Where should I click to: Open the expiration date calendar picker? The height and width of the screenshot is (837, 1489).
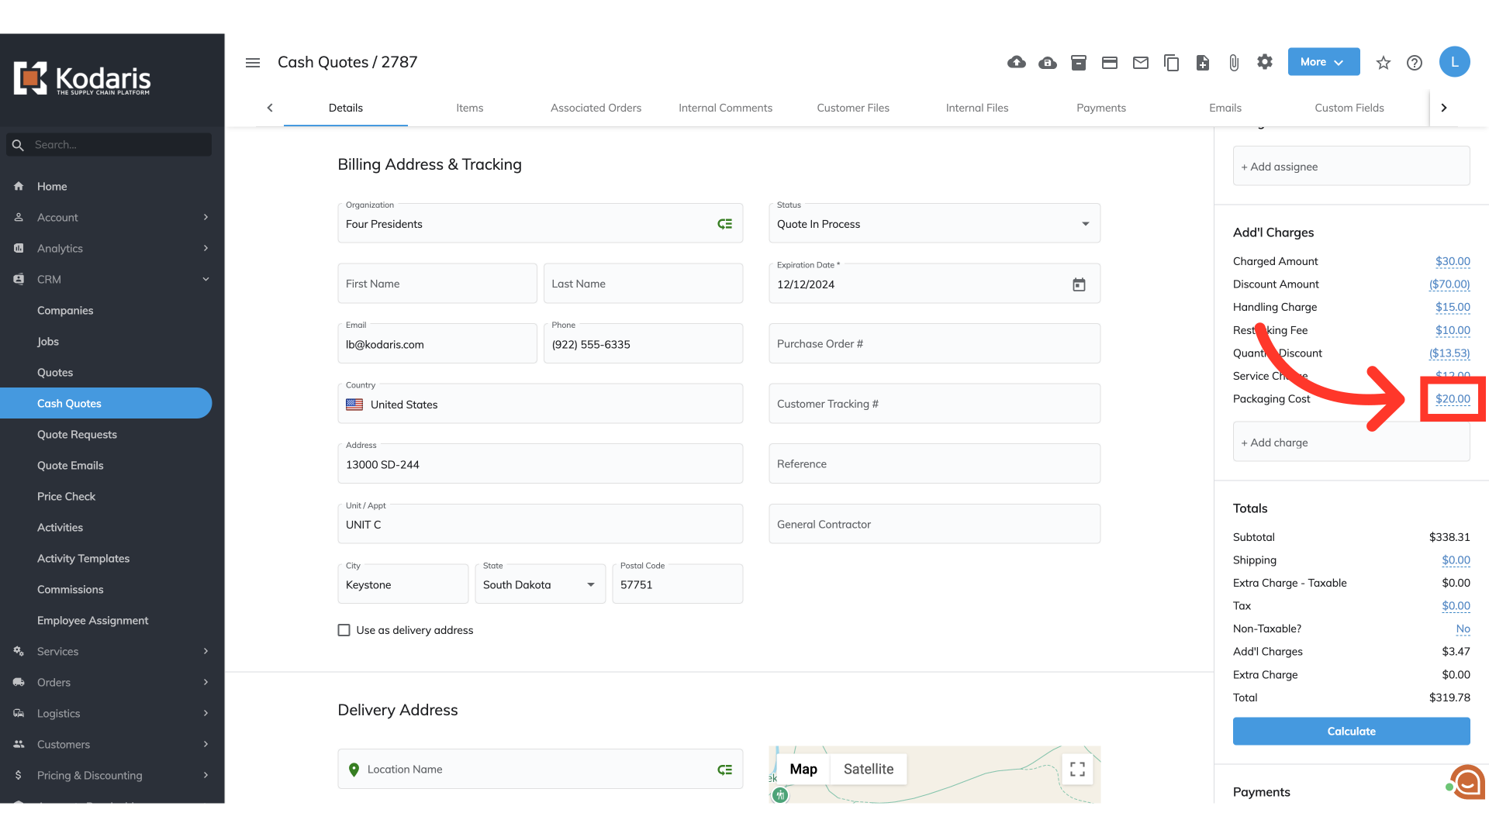(x=1078, y=284)
